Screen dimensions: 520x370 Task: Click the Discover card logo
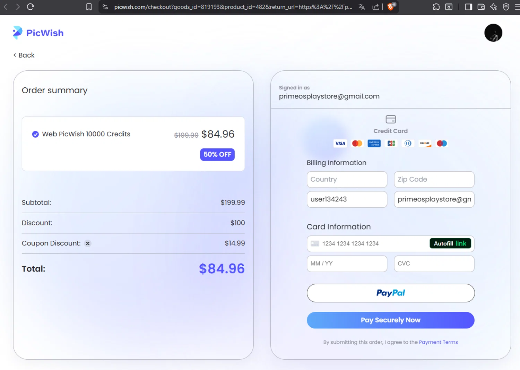(x=425, y=143)
